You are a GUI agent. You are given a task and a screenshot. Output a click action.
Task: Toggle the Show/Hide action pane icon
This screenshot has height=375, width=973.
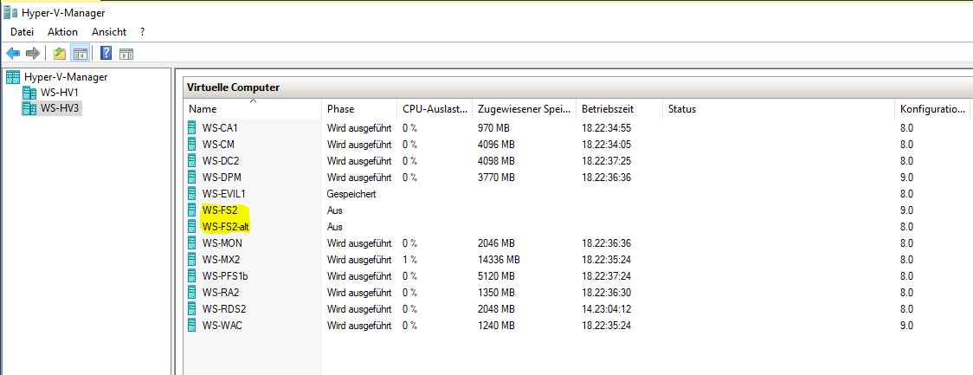[x=126, y=54]
